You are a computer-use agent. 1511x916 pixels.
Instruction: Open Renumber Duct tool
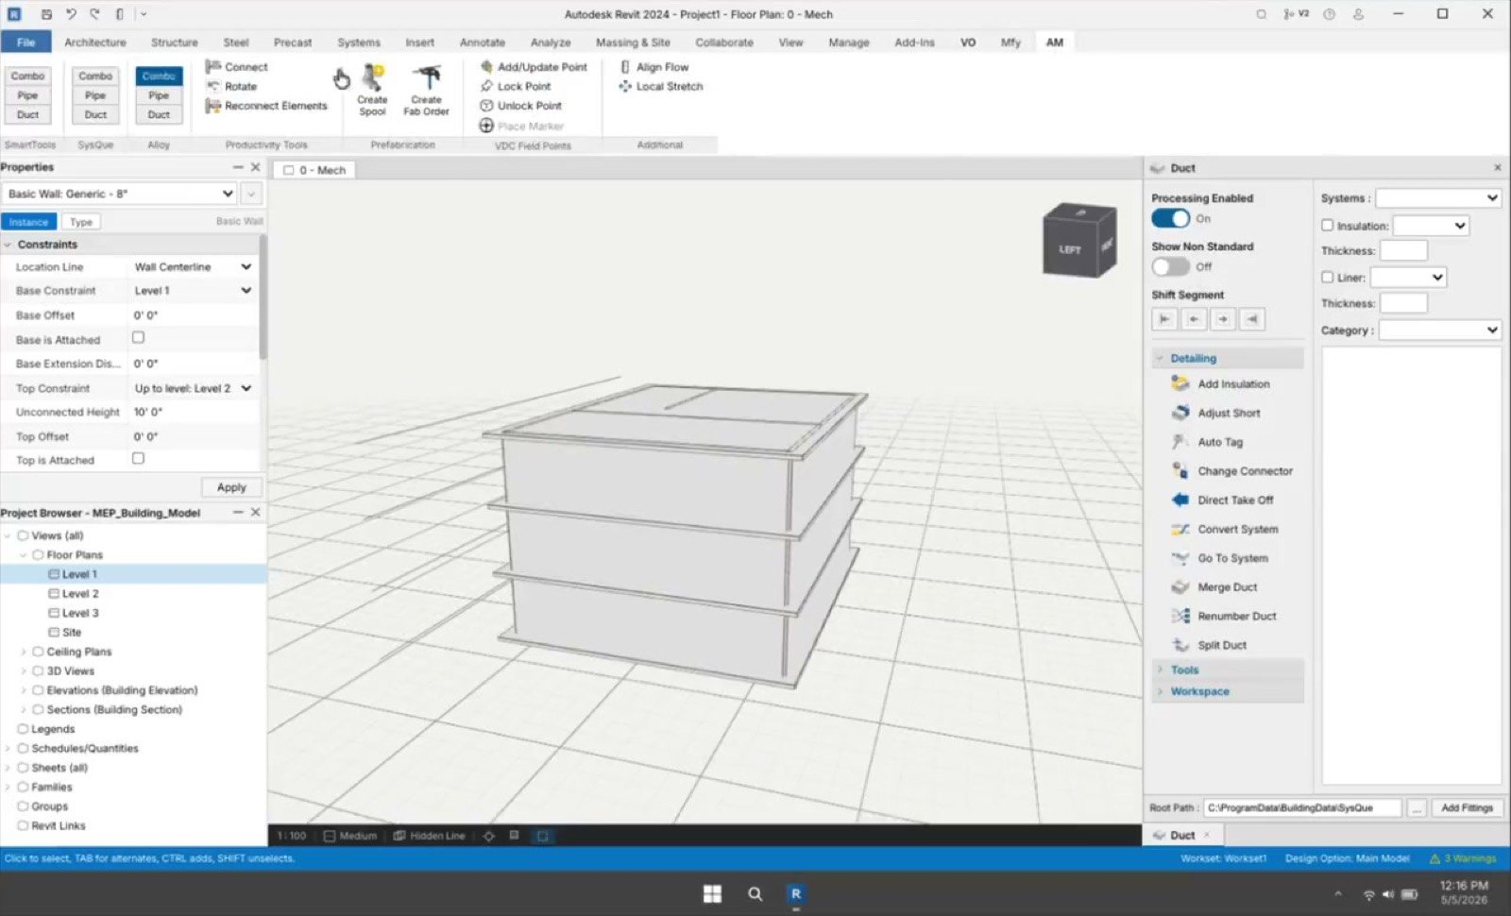1224,616
